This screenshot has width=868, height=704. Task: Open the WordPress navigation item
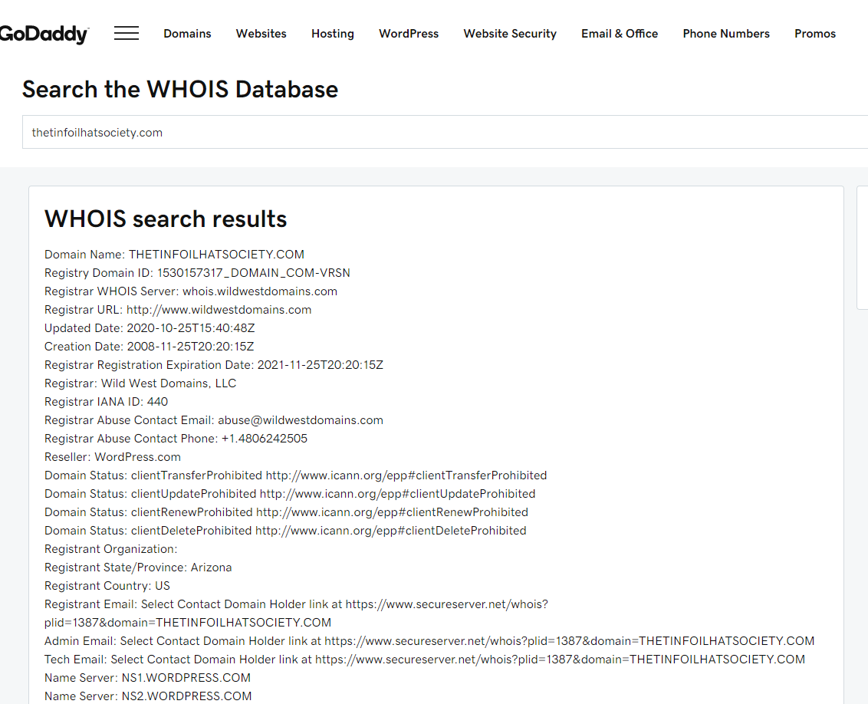click(x=409, y=34)
